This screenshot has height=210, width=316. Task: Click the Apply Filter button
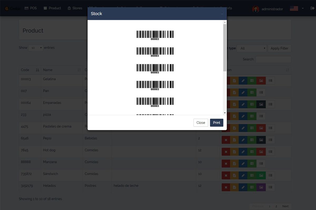[279, 48]
